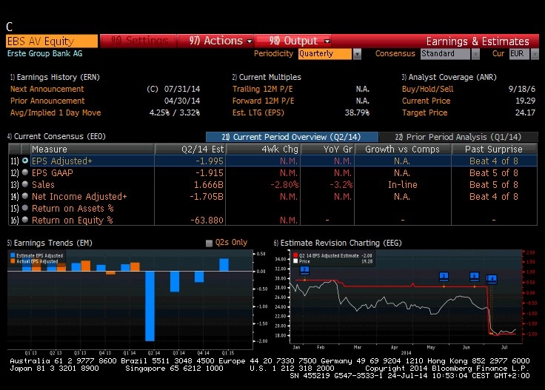Click the Current Price value 19.29
545x390 pixels.
(525, 101)
